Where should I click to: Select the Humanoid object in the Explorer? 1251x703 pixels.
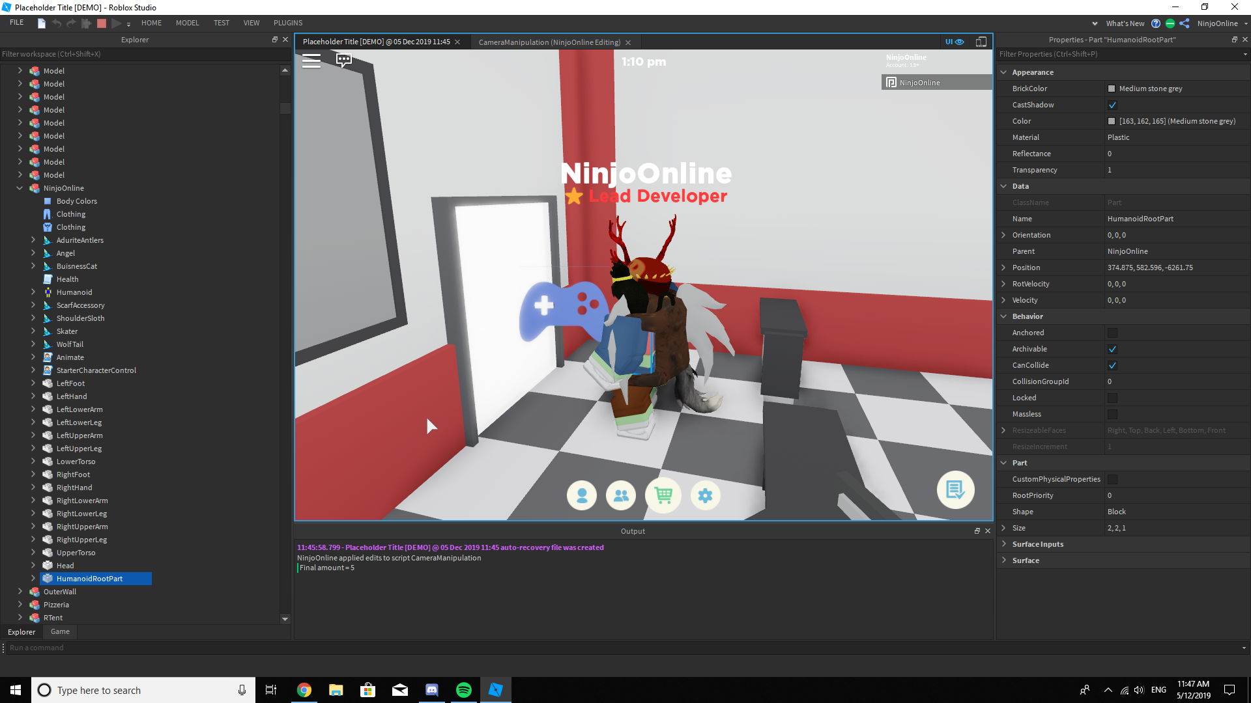click(74, 292)
